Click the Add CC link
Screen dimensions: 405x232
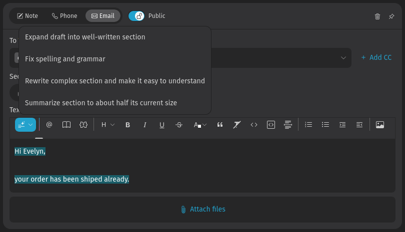click(376, 57)
